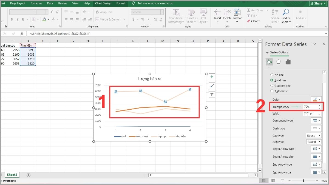This screenshot has width=329, height=185.
Task: Click the Percent Style icon
Action: [143, 19]
